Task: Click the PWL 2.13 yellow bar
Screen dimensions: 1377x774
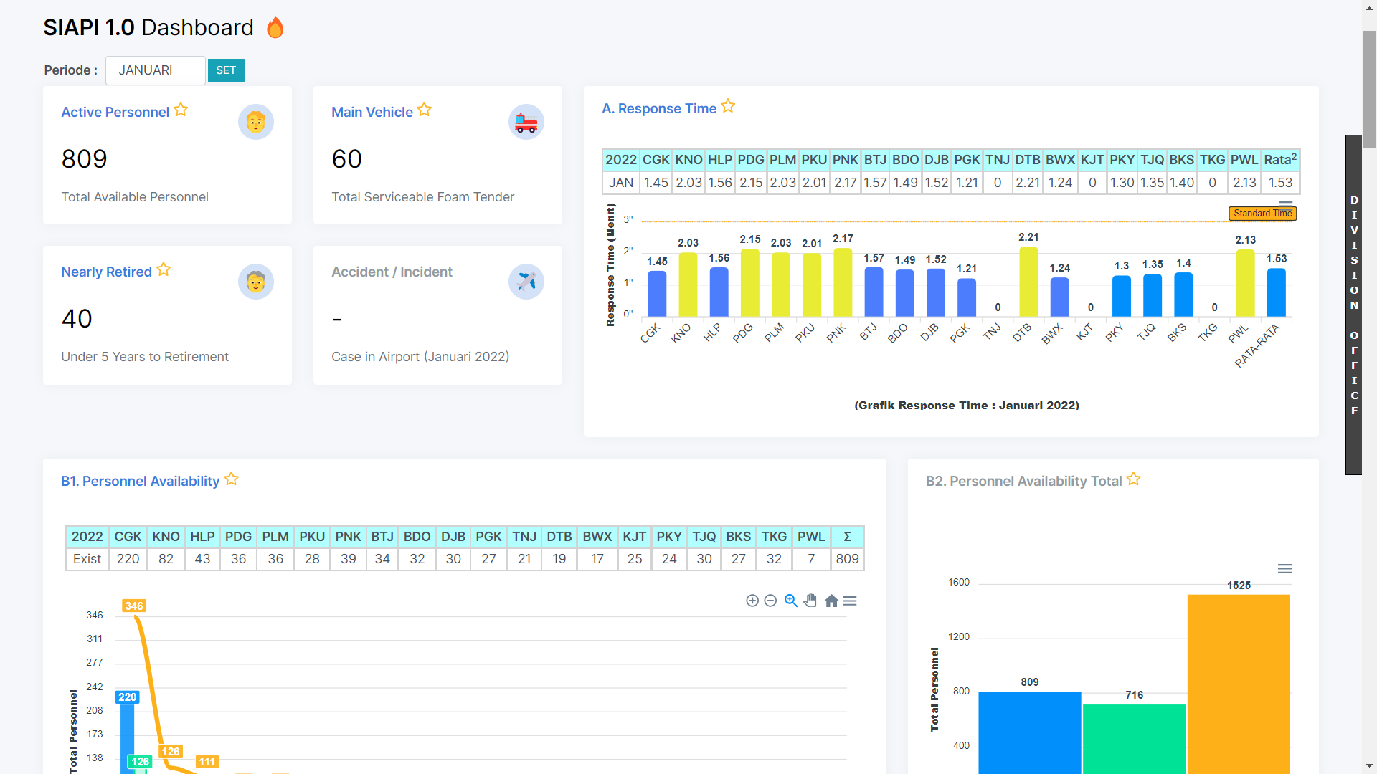Action: 1245,283
